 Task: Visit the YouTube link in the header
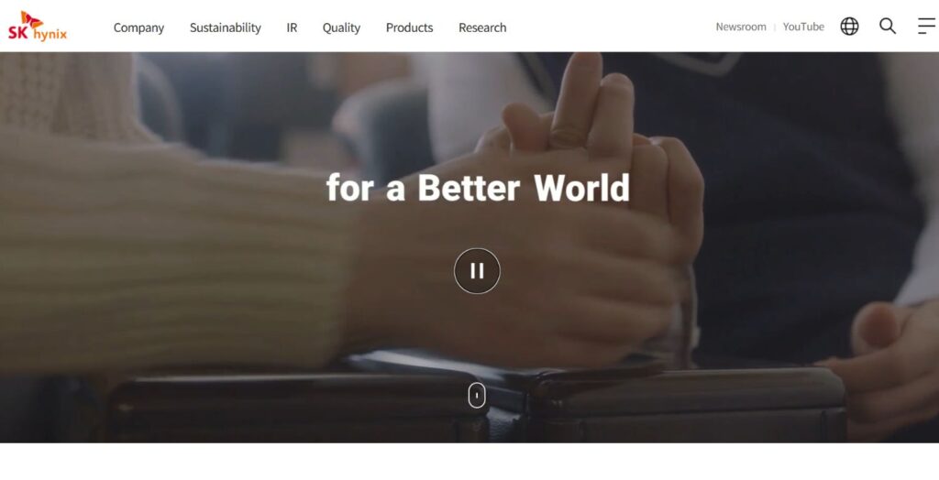pyautogui.click(x=803, y=27)
